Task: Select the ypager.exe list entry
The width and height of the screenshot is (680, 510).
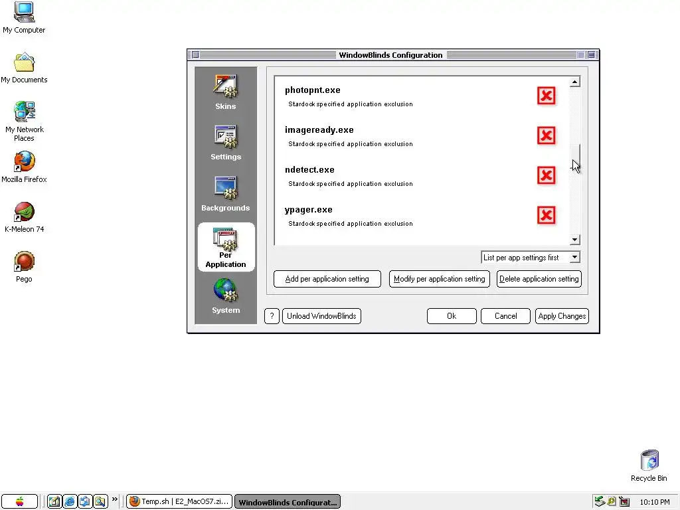Action: coord(420,216)
